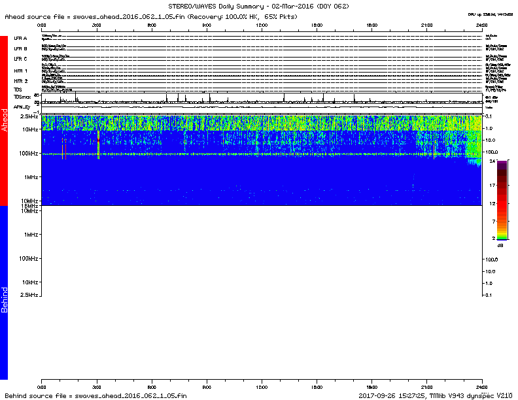This screenshot has height=400, width=518.
Task: Click the 21:00 tick on bottom time axis
Action: coord(427,387)
